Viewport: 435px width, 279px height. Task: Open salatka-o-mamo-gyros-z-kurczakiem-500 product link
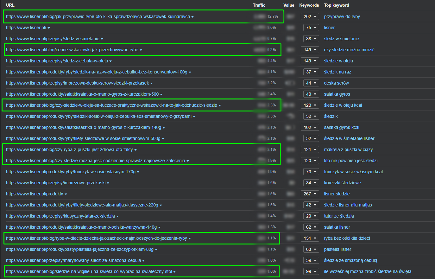click(x=82, y=94)
